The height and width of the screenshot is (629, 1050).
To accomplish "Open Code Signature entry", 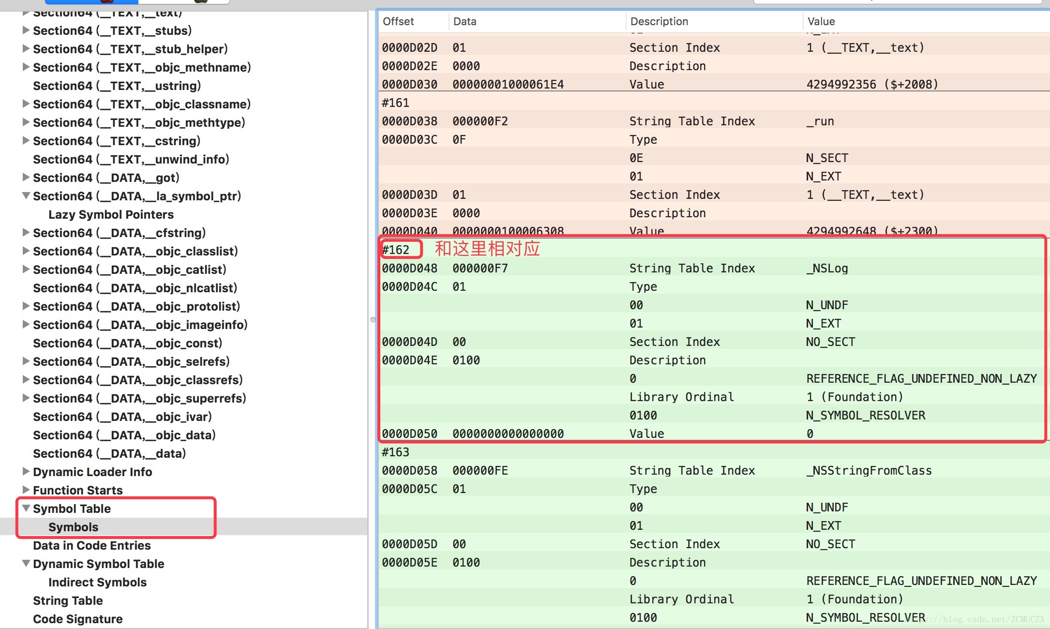I will (77, 619).
